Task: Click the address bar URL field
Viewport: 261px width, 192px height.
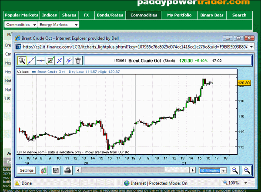Action: click(135, 47)
